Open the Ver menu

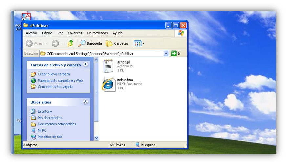(60, 33)
